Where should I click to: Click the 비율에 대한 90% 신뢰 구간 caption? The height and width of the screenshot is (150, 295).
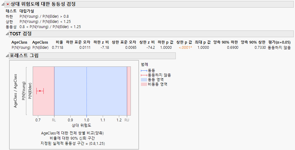72,138
